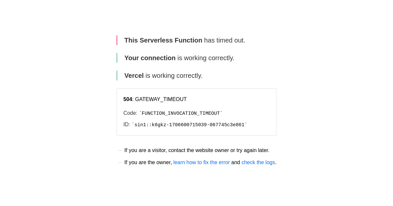Click the request ID starting with "sin1::k6gkz"
This screenshot has width=393, height=206.
(x=189, y=125)
